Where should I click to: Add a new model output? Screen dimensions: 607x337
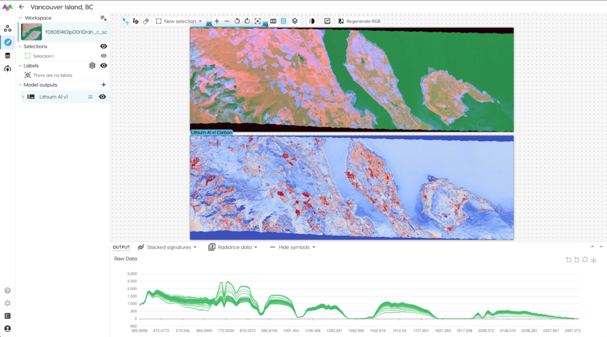point(104,85)
